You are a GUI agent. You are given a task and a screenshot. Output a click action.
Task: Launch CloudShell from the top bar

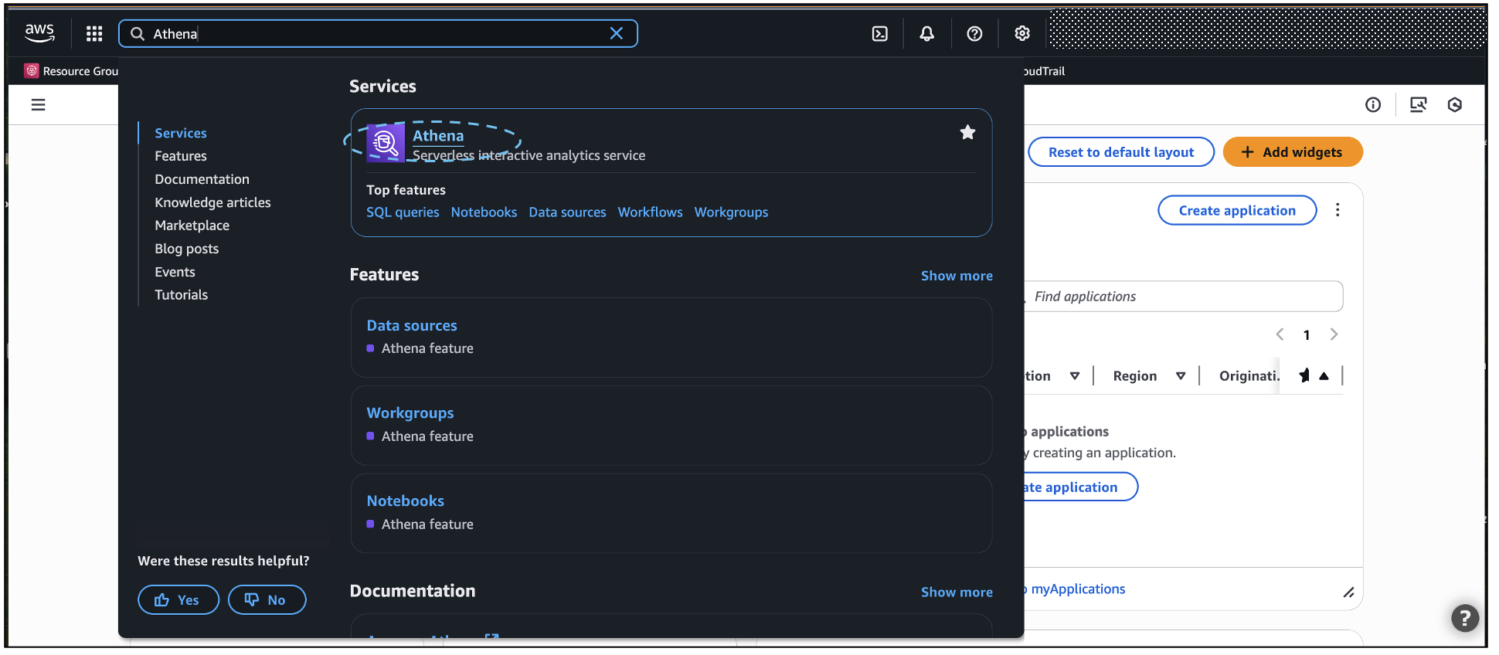tap(879, 33)
